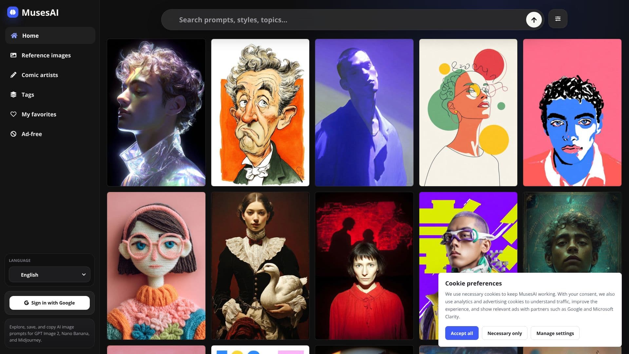Open the Victorian woman with goose thumbnail
The height and width of the screenshot is (354, 629).
click(x=260, y=266)
